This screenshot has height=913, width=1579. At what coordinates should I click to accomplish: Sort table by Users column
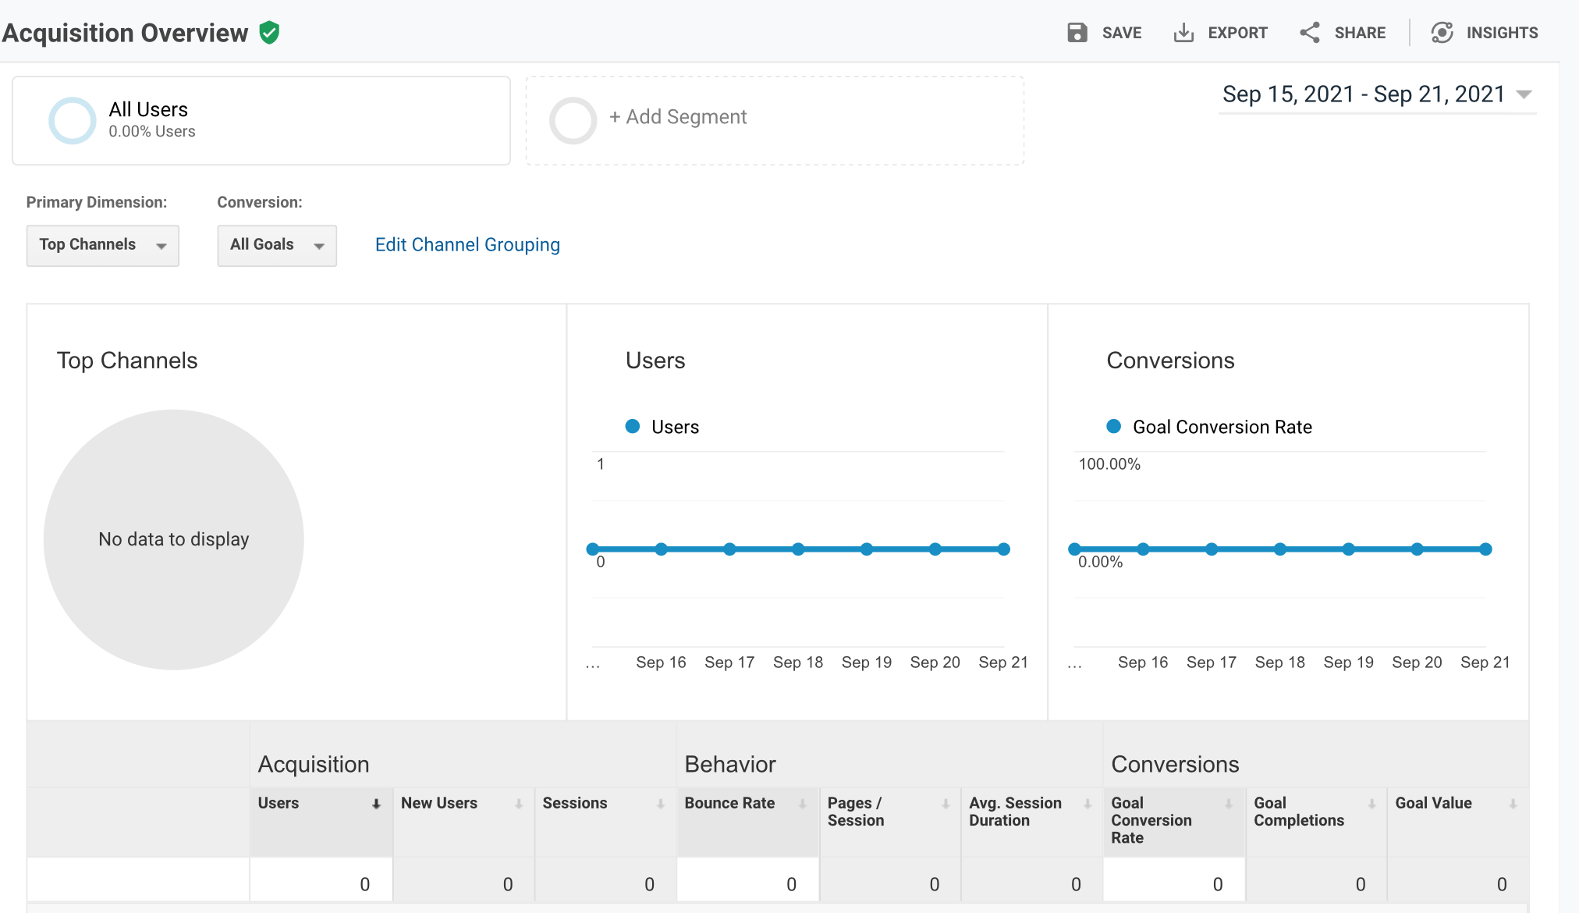coord(376,802)
